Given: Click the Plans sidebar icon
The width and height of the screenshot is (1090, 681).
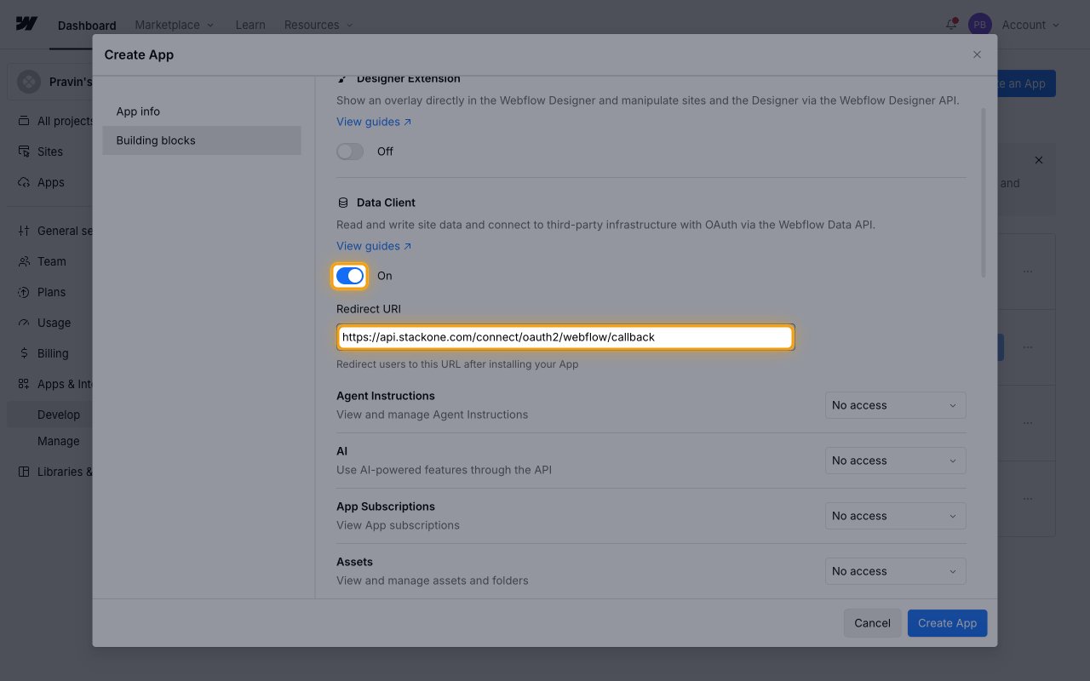Looking at the screenshot, I should pyautogui.click(x=24, y=292).
